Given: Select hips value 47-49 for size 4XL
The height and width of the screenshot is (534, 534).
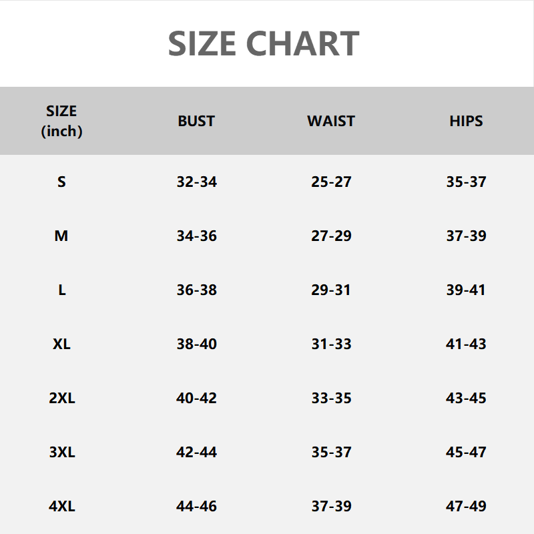Looking at the screenshot, I should [466, 506].
